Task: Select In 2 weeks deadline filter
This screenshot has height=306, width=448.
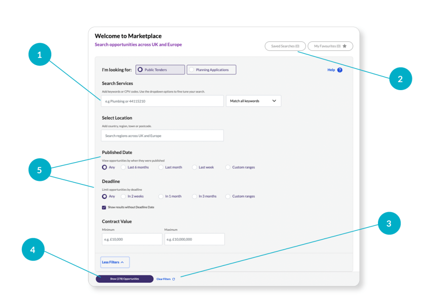Action: (x=123, y=196)
